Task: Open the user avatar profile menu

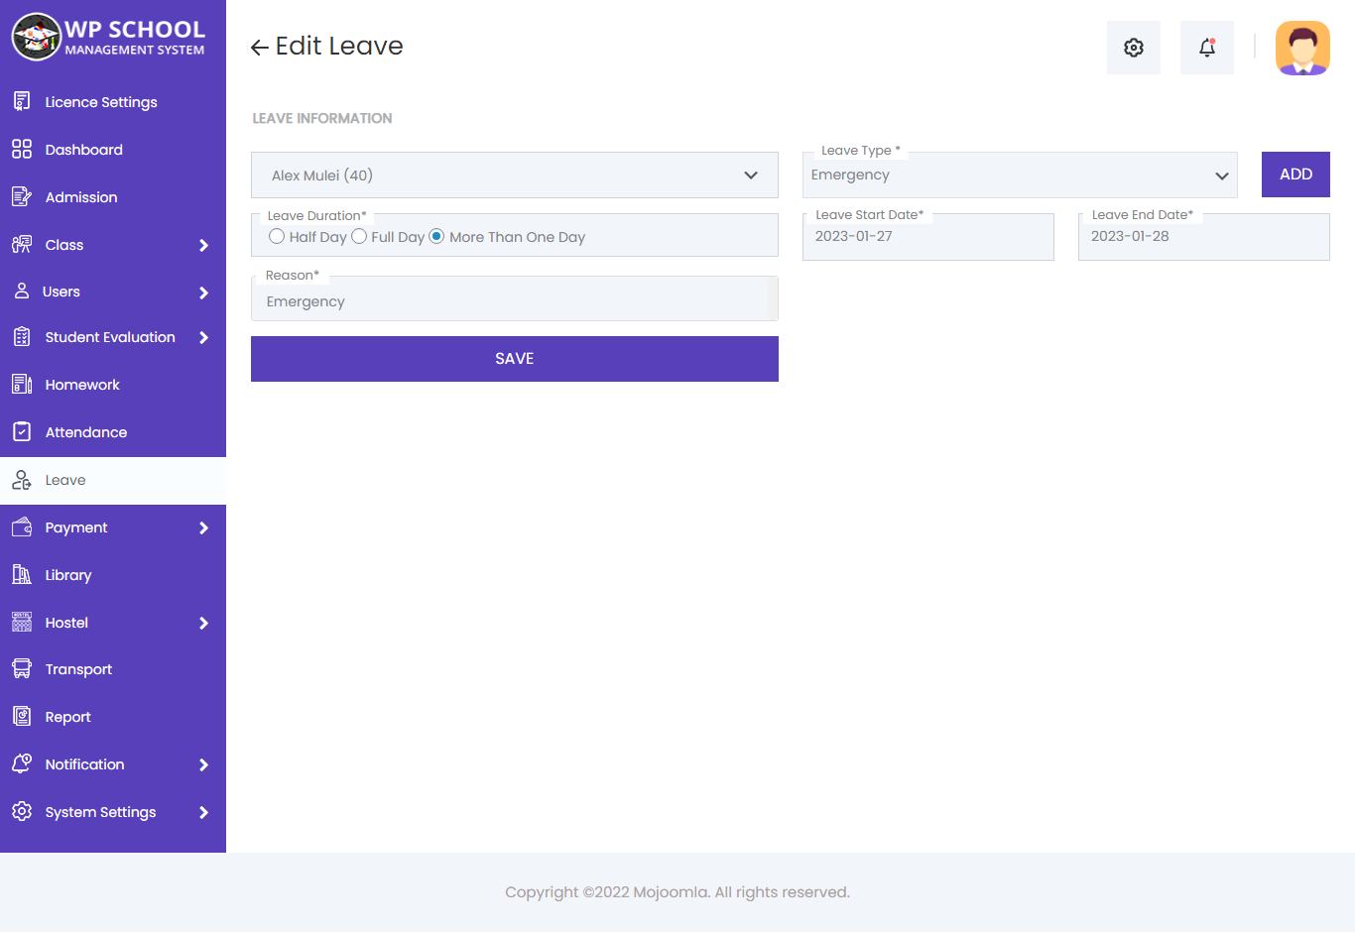Action: (x=1302, y=48)
